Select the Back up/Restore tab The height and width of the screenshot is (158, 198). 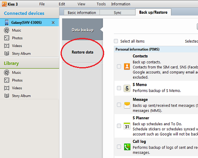coord(153,12)
